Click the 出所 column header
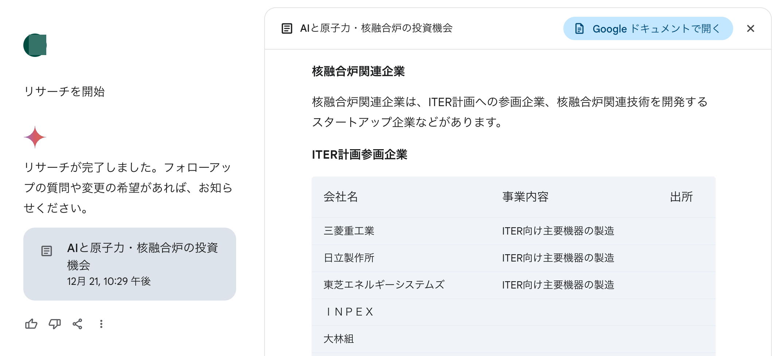 pyautogui.click(x=681, y=197)
